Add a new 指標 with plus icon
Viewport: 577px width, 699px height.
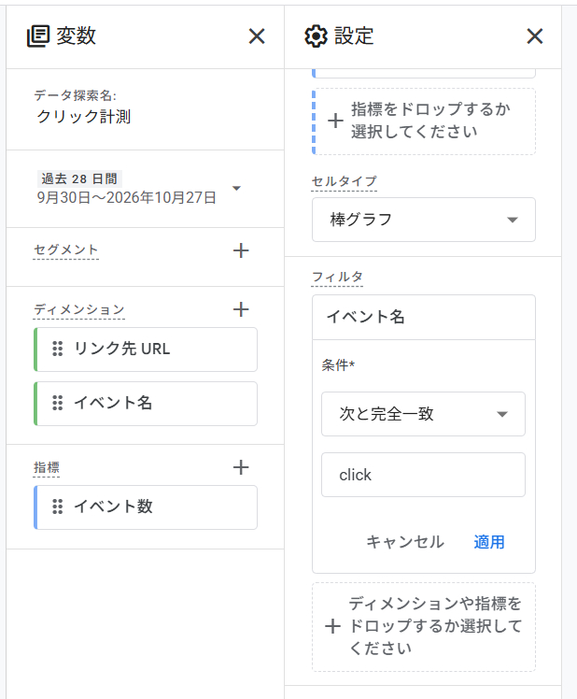coord(241,467)
